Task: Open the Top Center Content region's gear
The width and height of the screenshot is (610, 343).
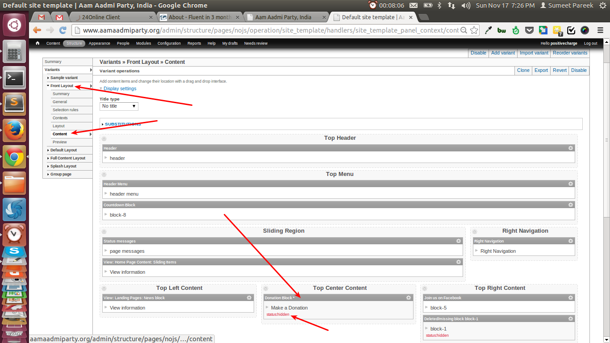Action: pos(266,289)
